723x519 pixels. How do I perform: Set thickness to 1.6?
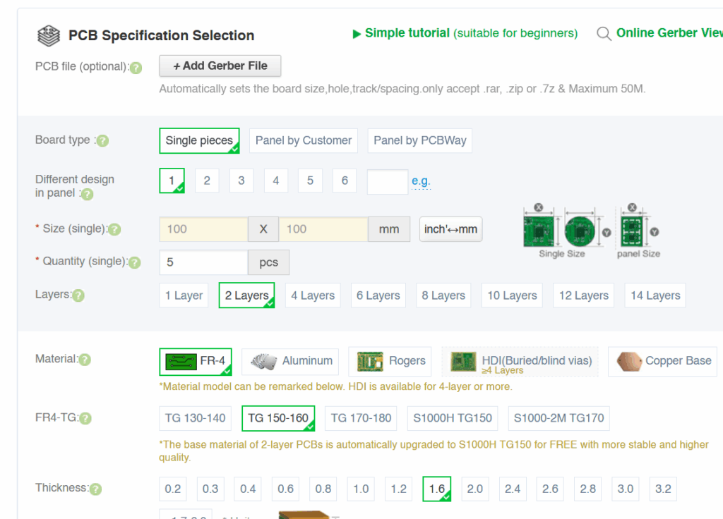[x=436, y=489]
